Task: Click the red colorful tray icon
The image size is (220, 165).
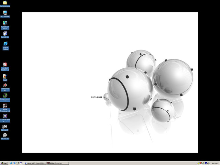Action: click(x=201, y=163)
